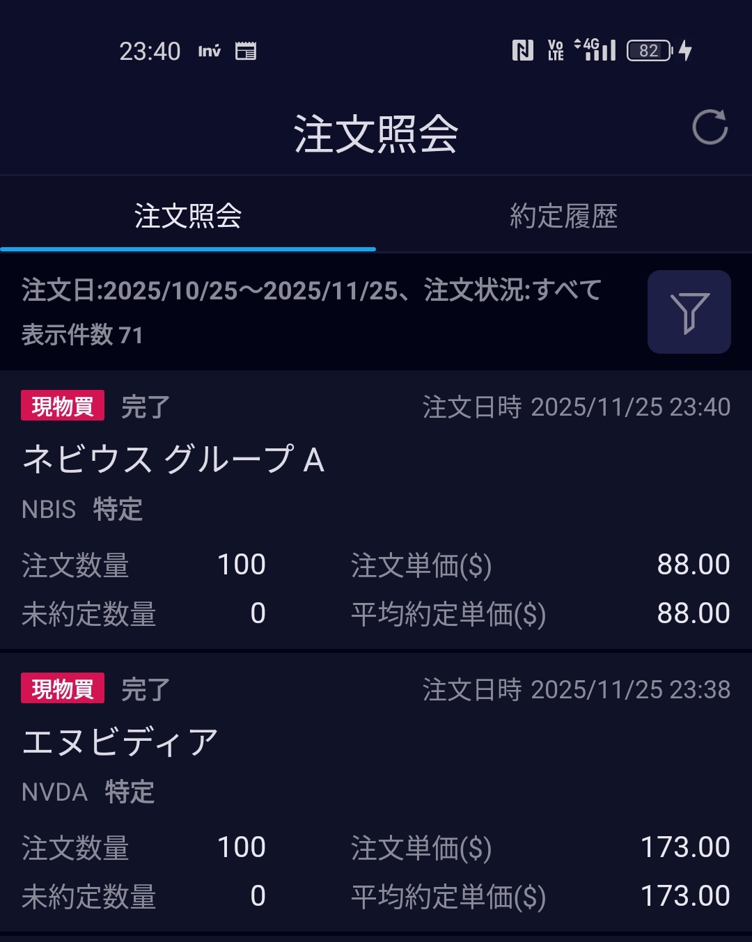Tap the battery indicator showing 82

point(649,50)
